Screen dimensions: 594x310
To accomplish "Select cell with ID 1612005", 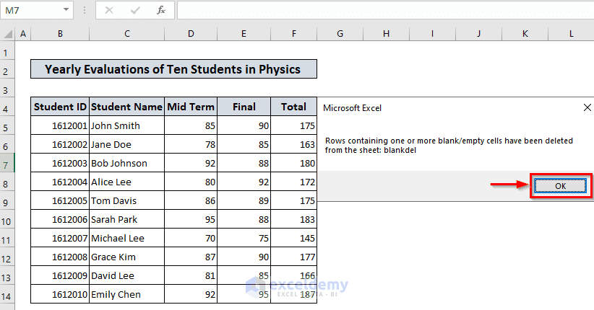I will coord(60,200).
